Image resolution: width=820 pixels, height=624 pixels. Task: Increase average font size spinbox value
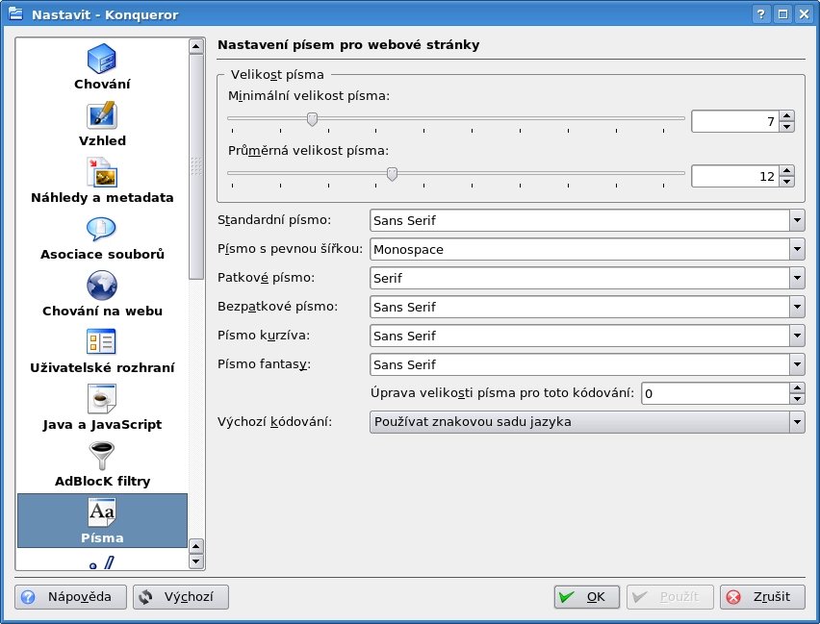point(786,170)
